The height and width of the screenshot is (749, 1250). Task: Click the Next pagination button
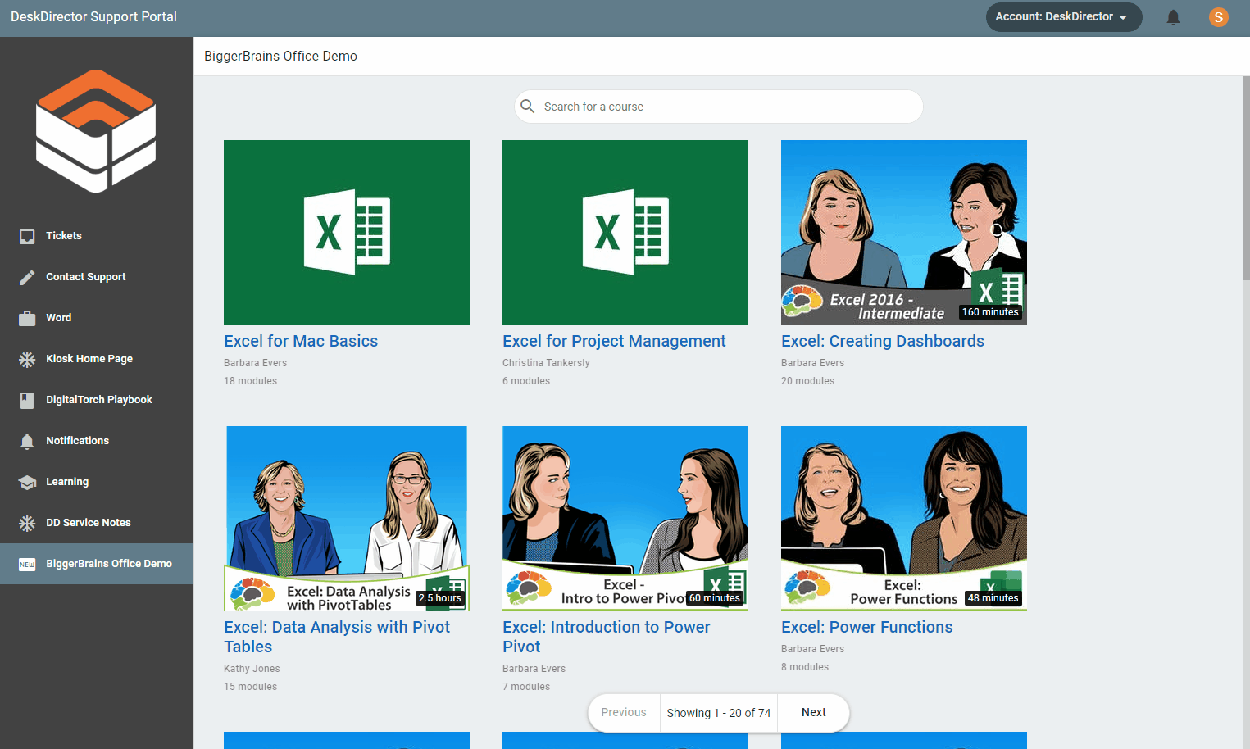pyautogui.click(x=813, y=712)
